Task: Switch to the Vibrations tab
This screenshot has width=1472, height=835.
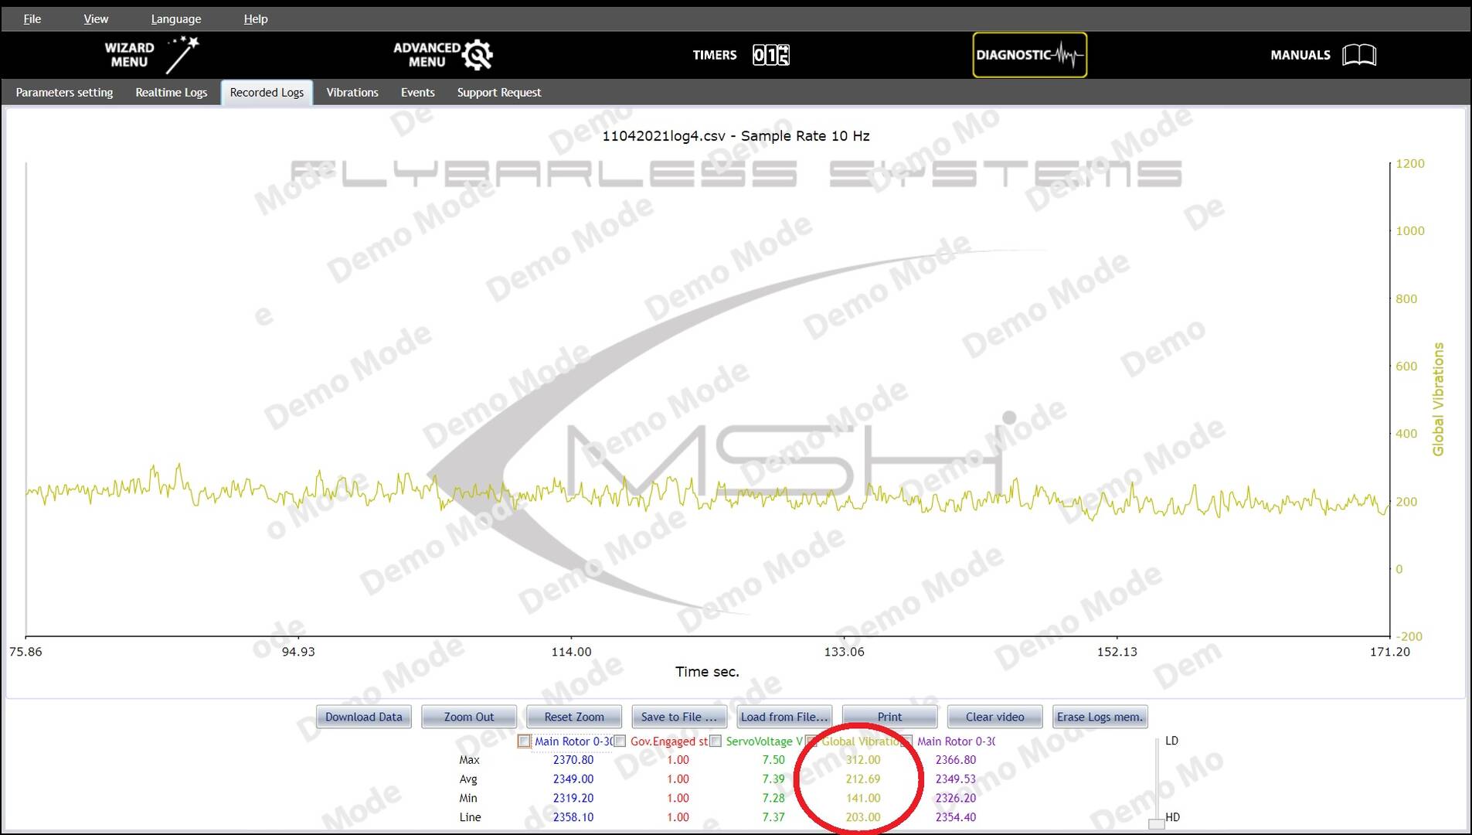Action: point(352,92)
